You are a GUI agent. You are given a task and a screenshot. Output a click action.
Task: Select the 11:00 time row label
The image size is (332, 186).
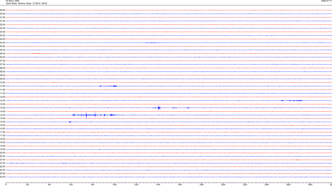[x=2, y=90]
